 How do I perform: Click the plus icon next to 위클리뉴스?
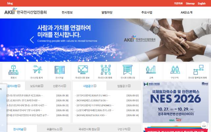click(61, 129)
